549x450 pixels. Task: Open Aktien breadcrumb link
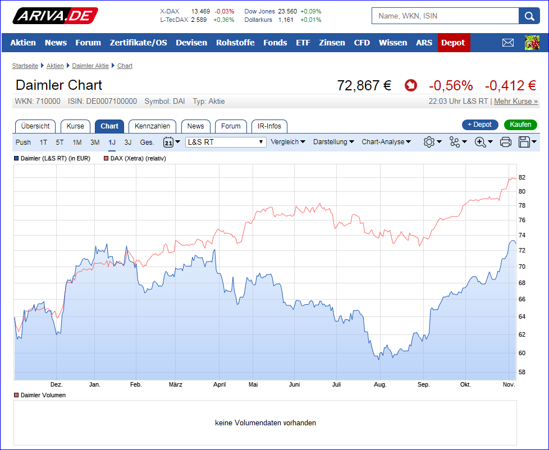pos(55,66)
